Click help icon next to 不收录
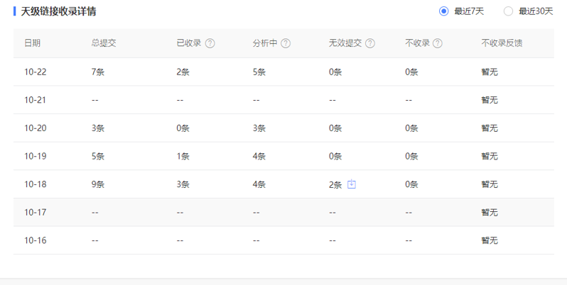Viewport: 567px width, 285px height. [x=437, y=43]
